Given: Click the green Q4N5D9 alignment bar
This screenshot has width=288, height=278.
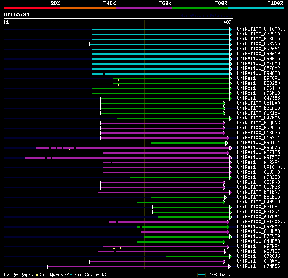Looking at the screenshot, I should pos(180,202).
